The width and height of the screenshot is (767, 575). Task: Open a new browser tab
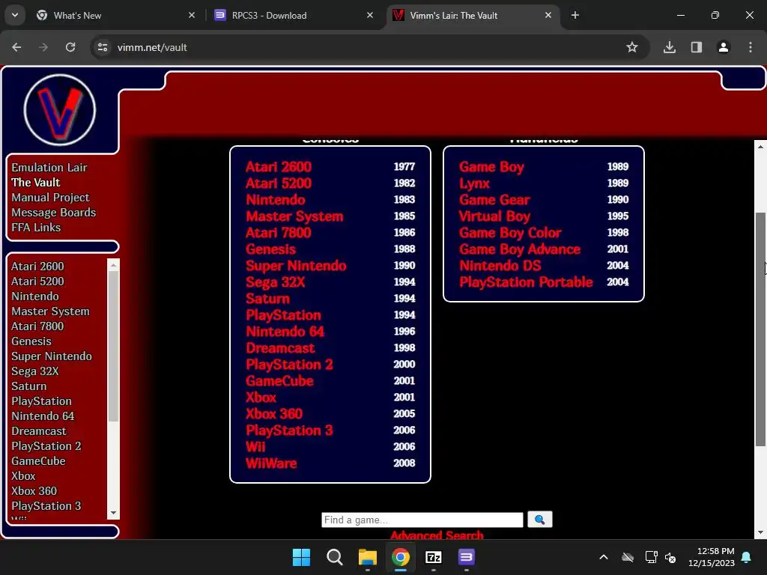tap(575, 15)
